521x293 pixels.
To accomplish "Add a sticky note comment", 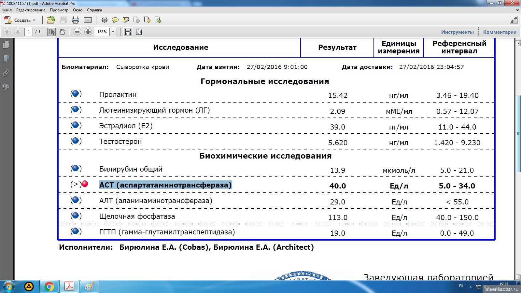I will (115, 20).
